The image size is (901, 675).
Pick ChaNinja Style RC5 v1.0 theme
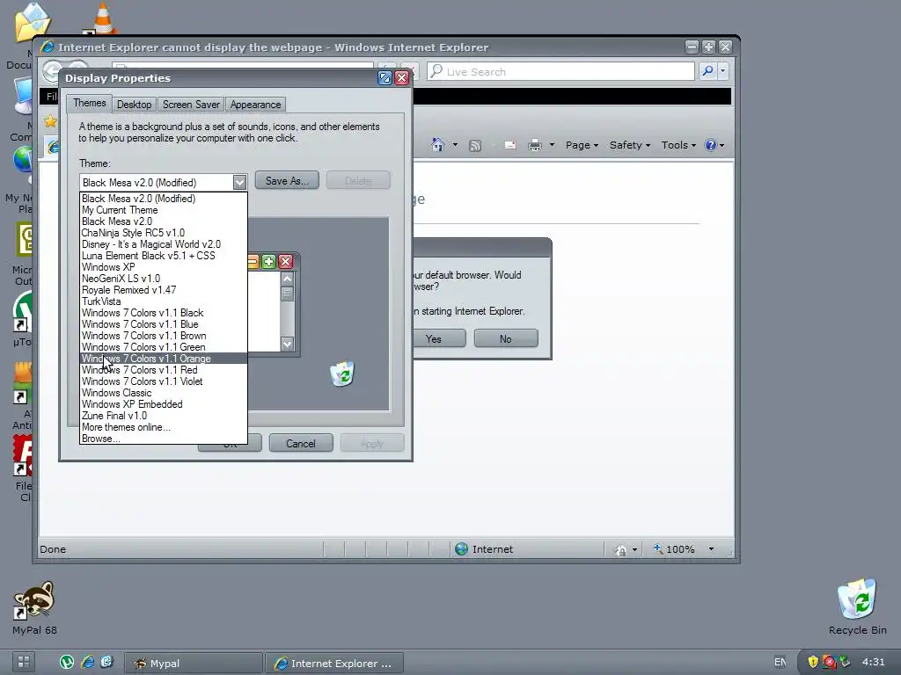coord(163,232)
